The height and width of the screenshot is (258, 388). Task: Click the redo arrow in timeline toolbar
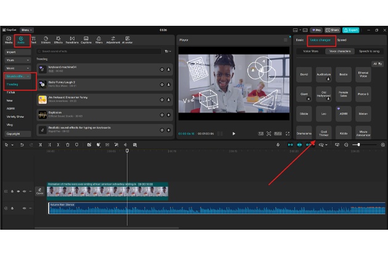(x=31, y=145)
